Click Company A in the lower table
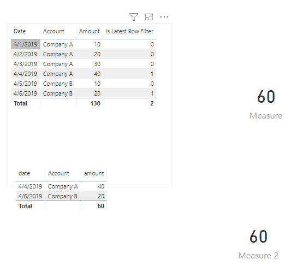303x271 pixels. tap(63, 186)
